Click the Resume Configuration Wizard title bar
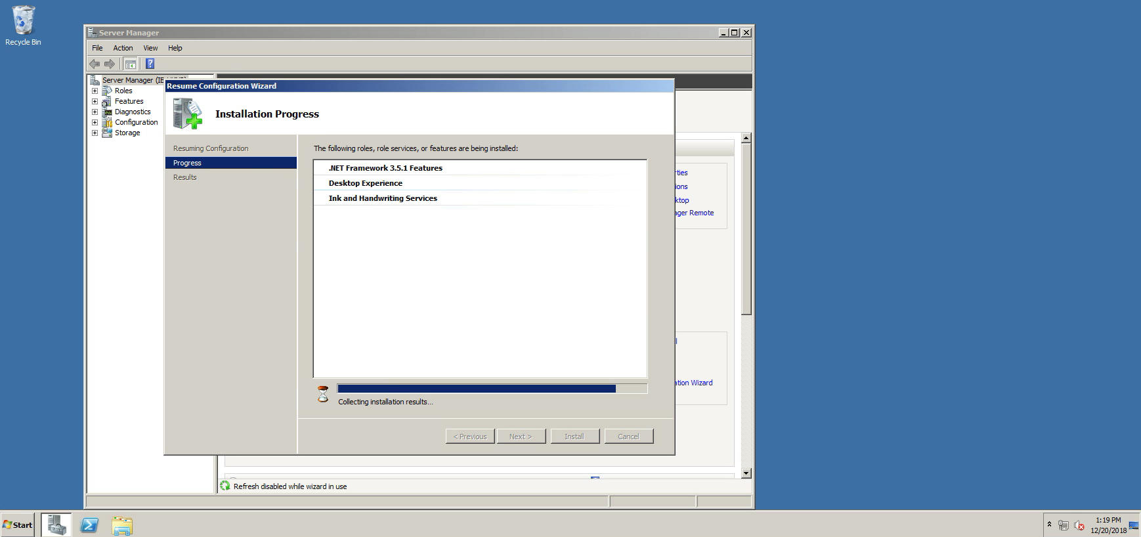The width and height of the screenshot is (1141, 537). 420,86
